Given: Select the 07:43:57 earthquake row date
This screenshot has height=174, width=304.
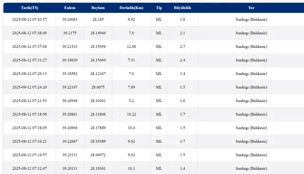Looking at the screenshot, I should [x=29, y=19].
